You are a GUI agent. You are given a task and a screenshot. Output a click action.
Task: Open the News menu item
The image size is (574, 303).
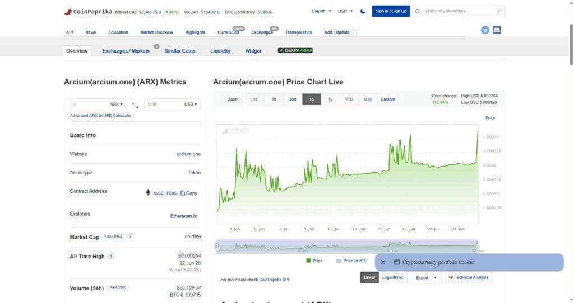tap(90, 32)
